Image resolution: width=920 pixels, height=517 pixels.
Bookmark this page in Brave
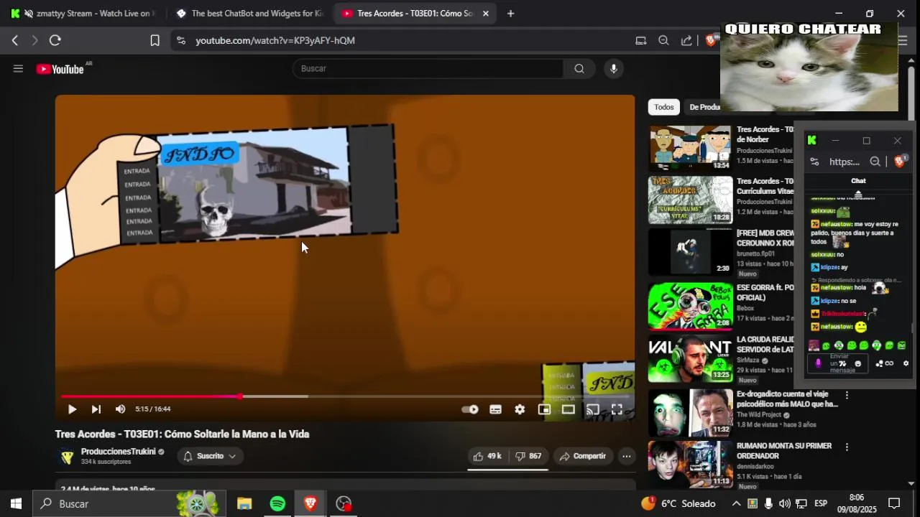[155, 41]
